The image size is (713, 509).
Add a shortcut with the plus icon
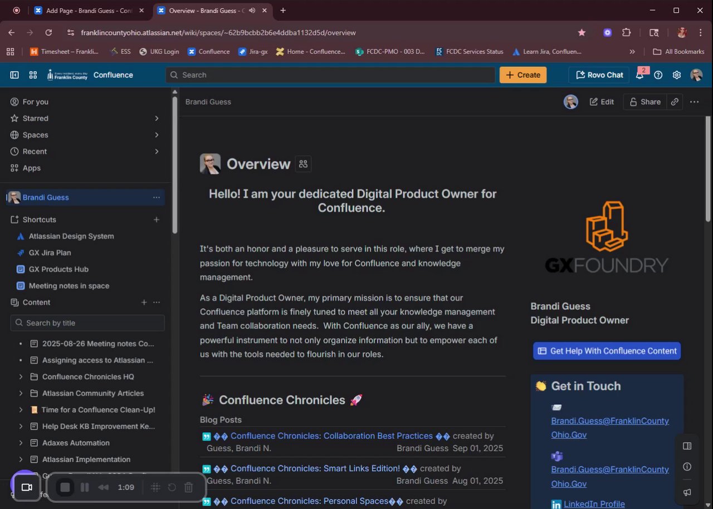157,219
